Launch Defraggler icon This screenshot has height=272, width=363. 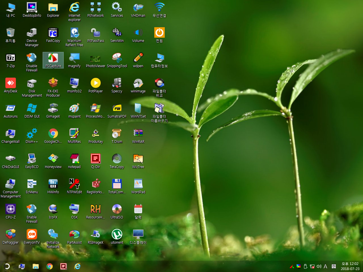pyautogui.click(x=10, y=237)
